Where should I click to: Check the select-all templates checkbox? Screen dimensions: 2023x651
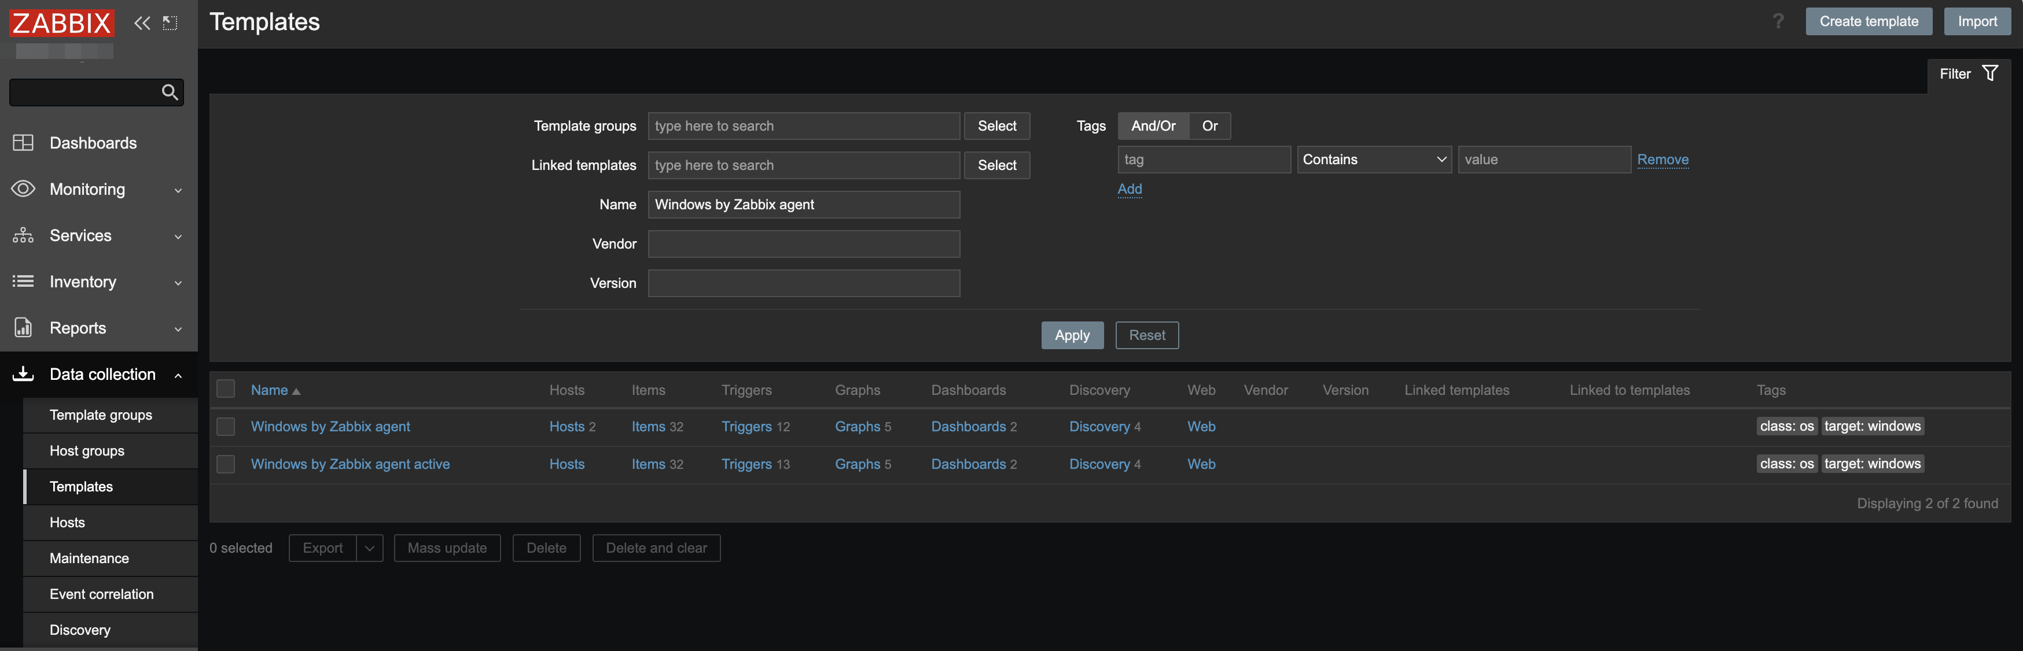[x=226, y=389]
